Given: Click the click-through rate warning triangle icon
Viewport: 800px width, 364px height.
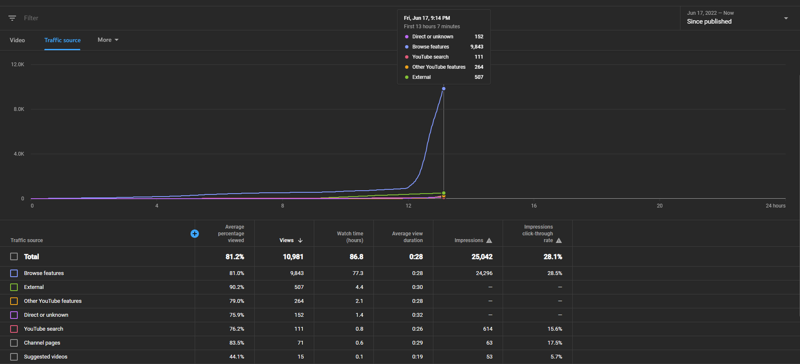Looking at the screenshot, I should [559, 240].
